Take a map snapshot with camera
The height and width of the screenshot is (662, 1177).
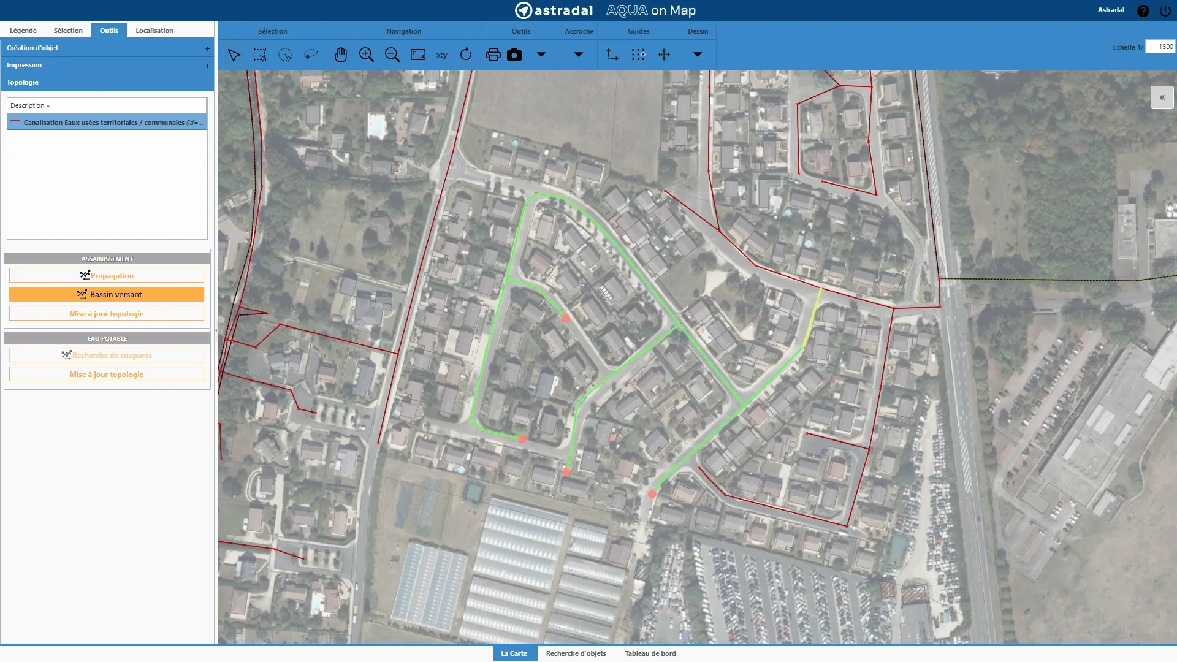coord(514,55)
